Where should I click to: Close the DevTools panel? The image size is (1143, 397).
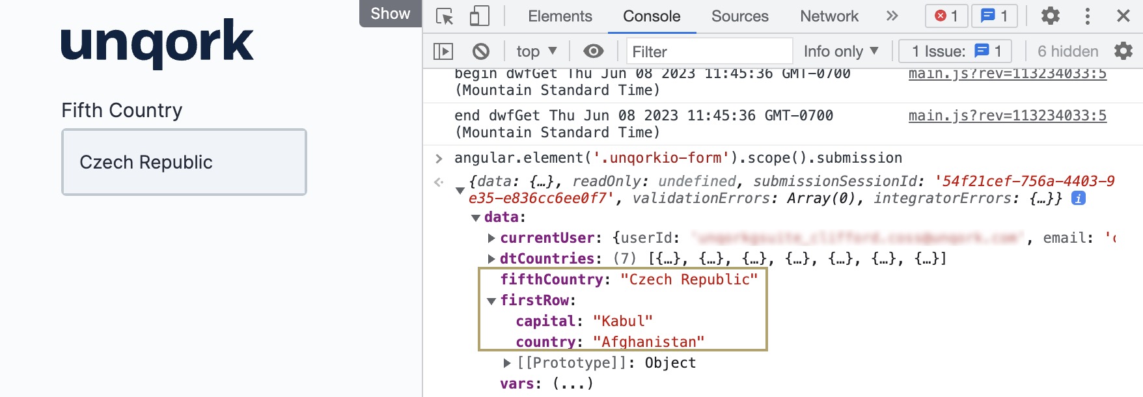[1123, 16]
